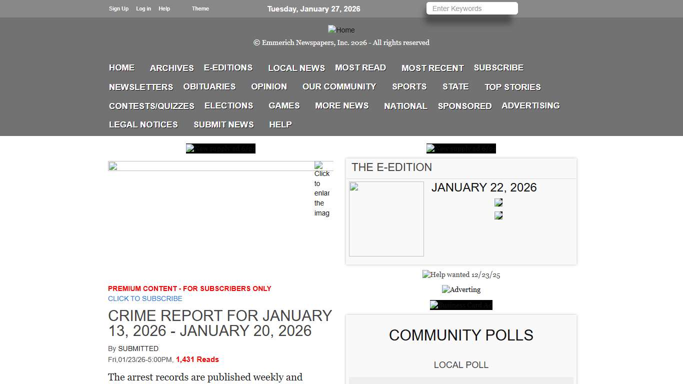683x384 pixels.
Task: Open the Sign Up link
Action: pyautogui.click(x=118, y=8)
